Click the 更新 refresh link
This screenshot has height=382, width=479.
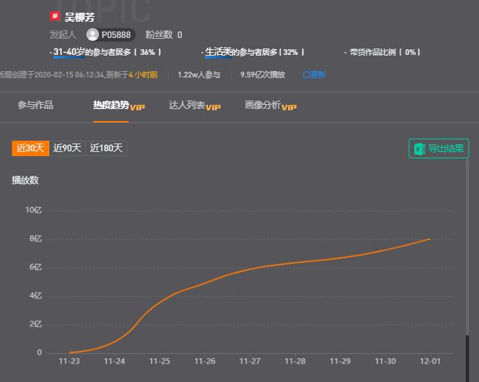click(x=318, y=75)
